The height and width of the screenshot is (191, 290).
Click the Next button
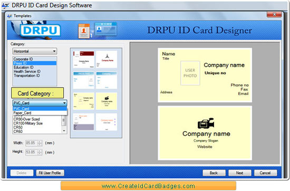click(x=240, y=173)
